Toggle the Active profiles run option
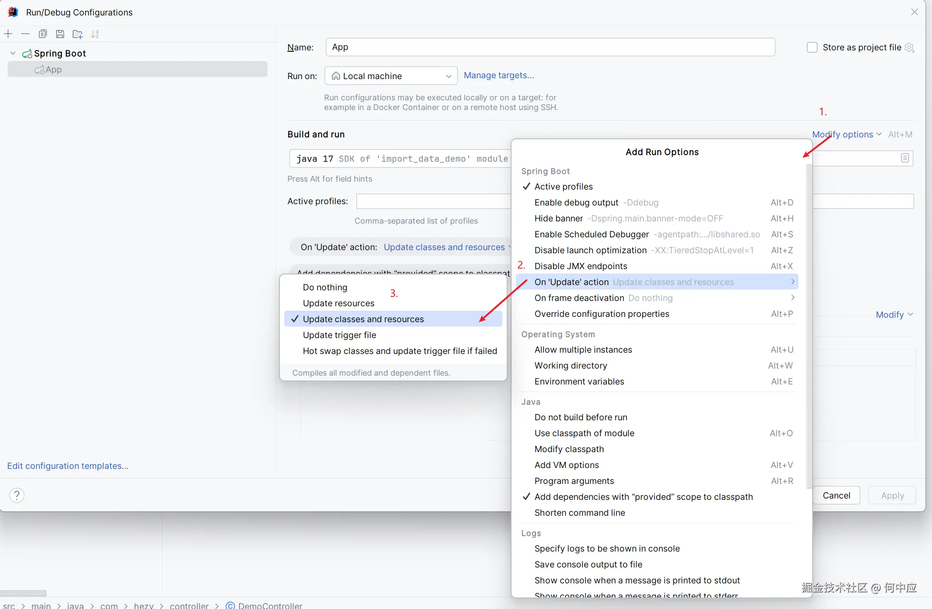The width and height of the screenshot is (932, 609). point(563,187)
